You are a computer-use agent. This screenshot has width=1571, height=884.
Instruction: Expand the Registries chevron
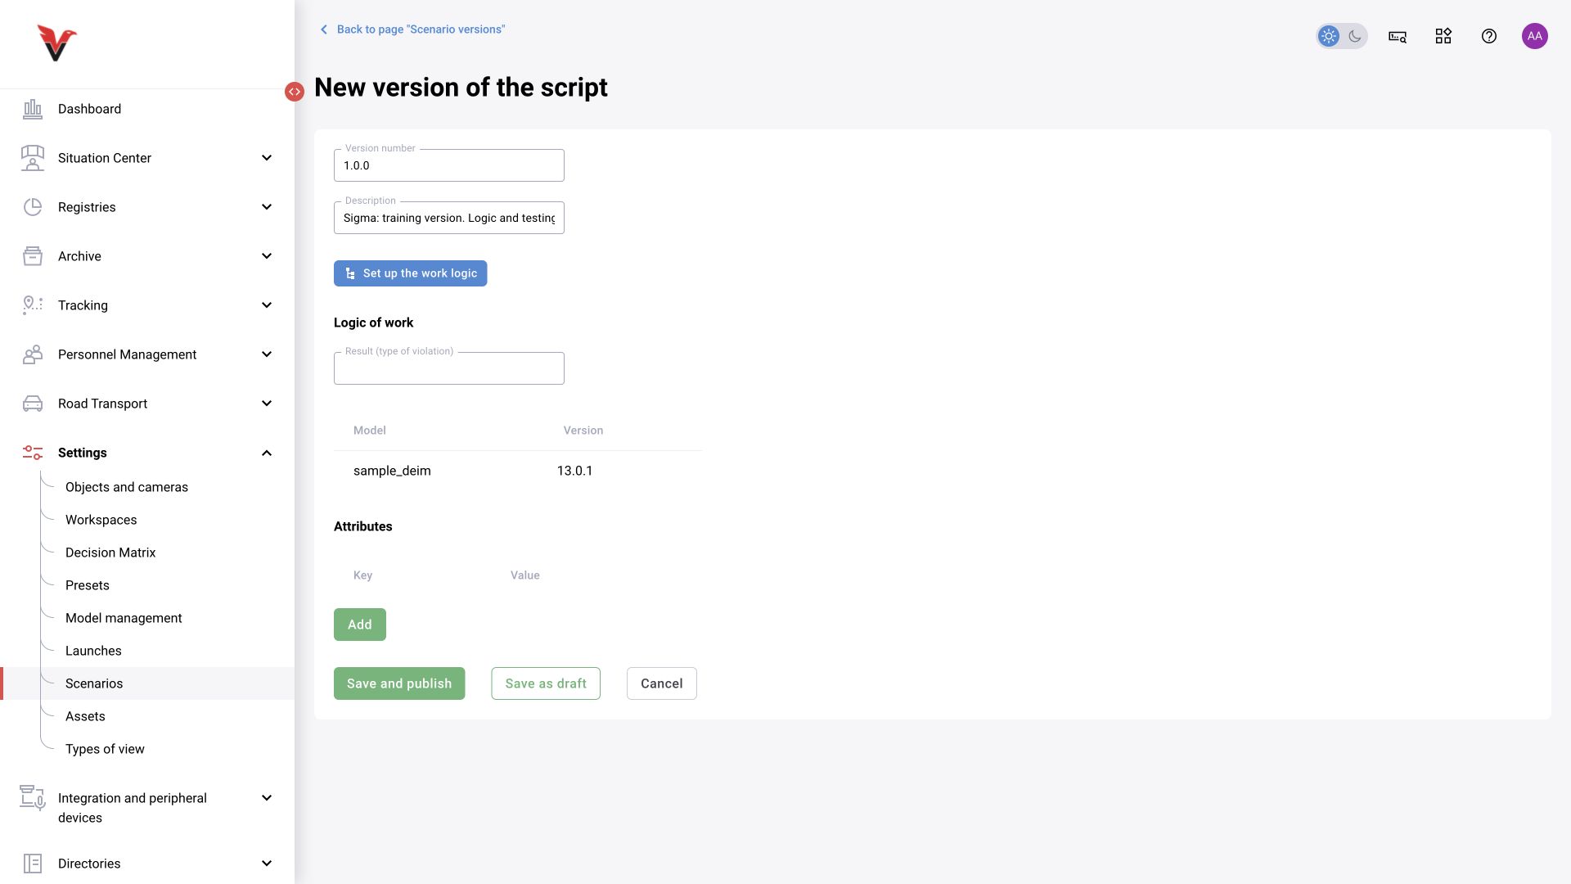point(267,207)
